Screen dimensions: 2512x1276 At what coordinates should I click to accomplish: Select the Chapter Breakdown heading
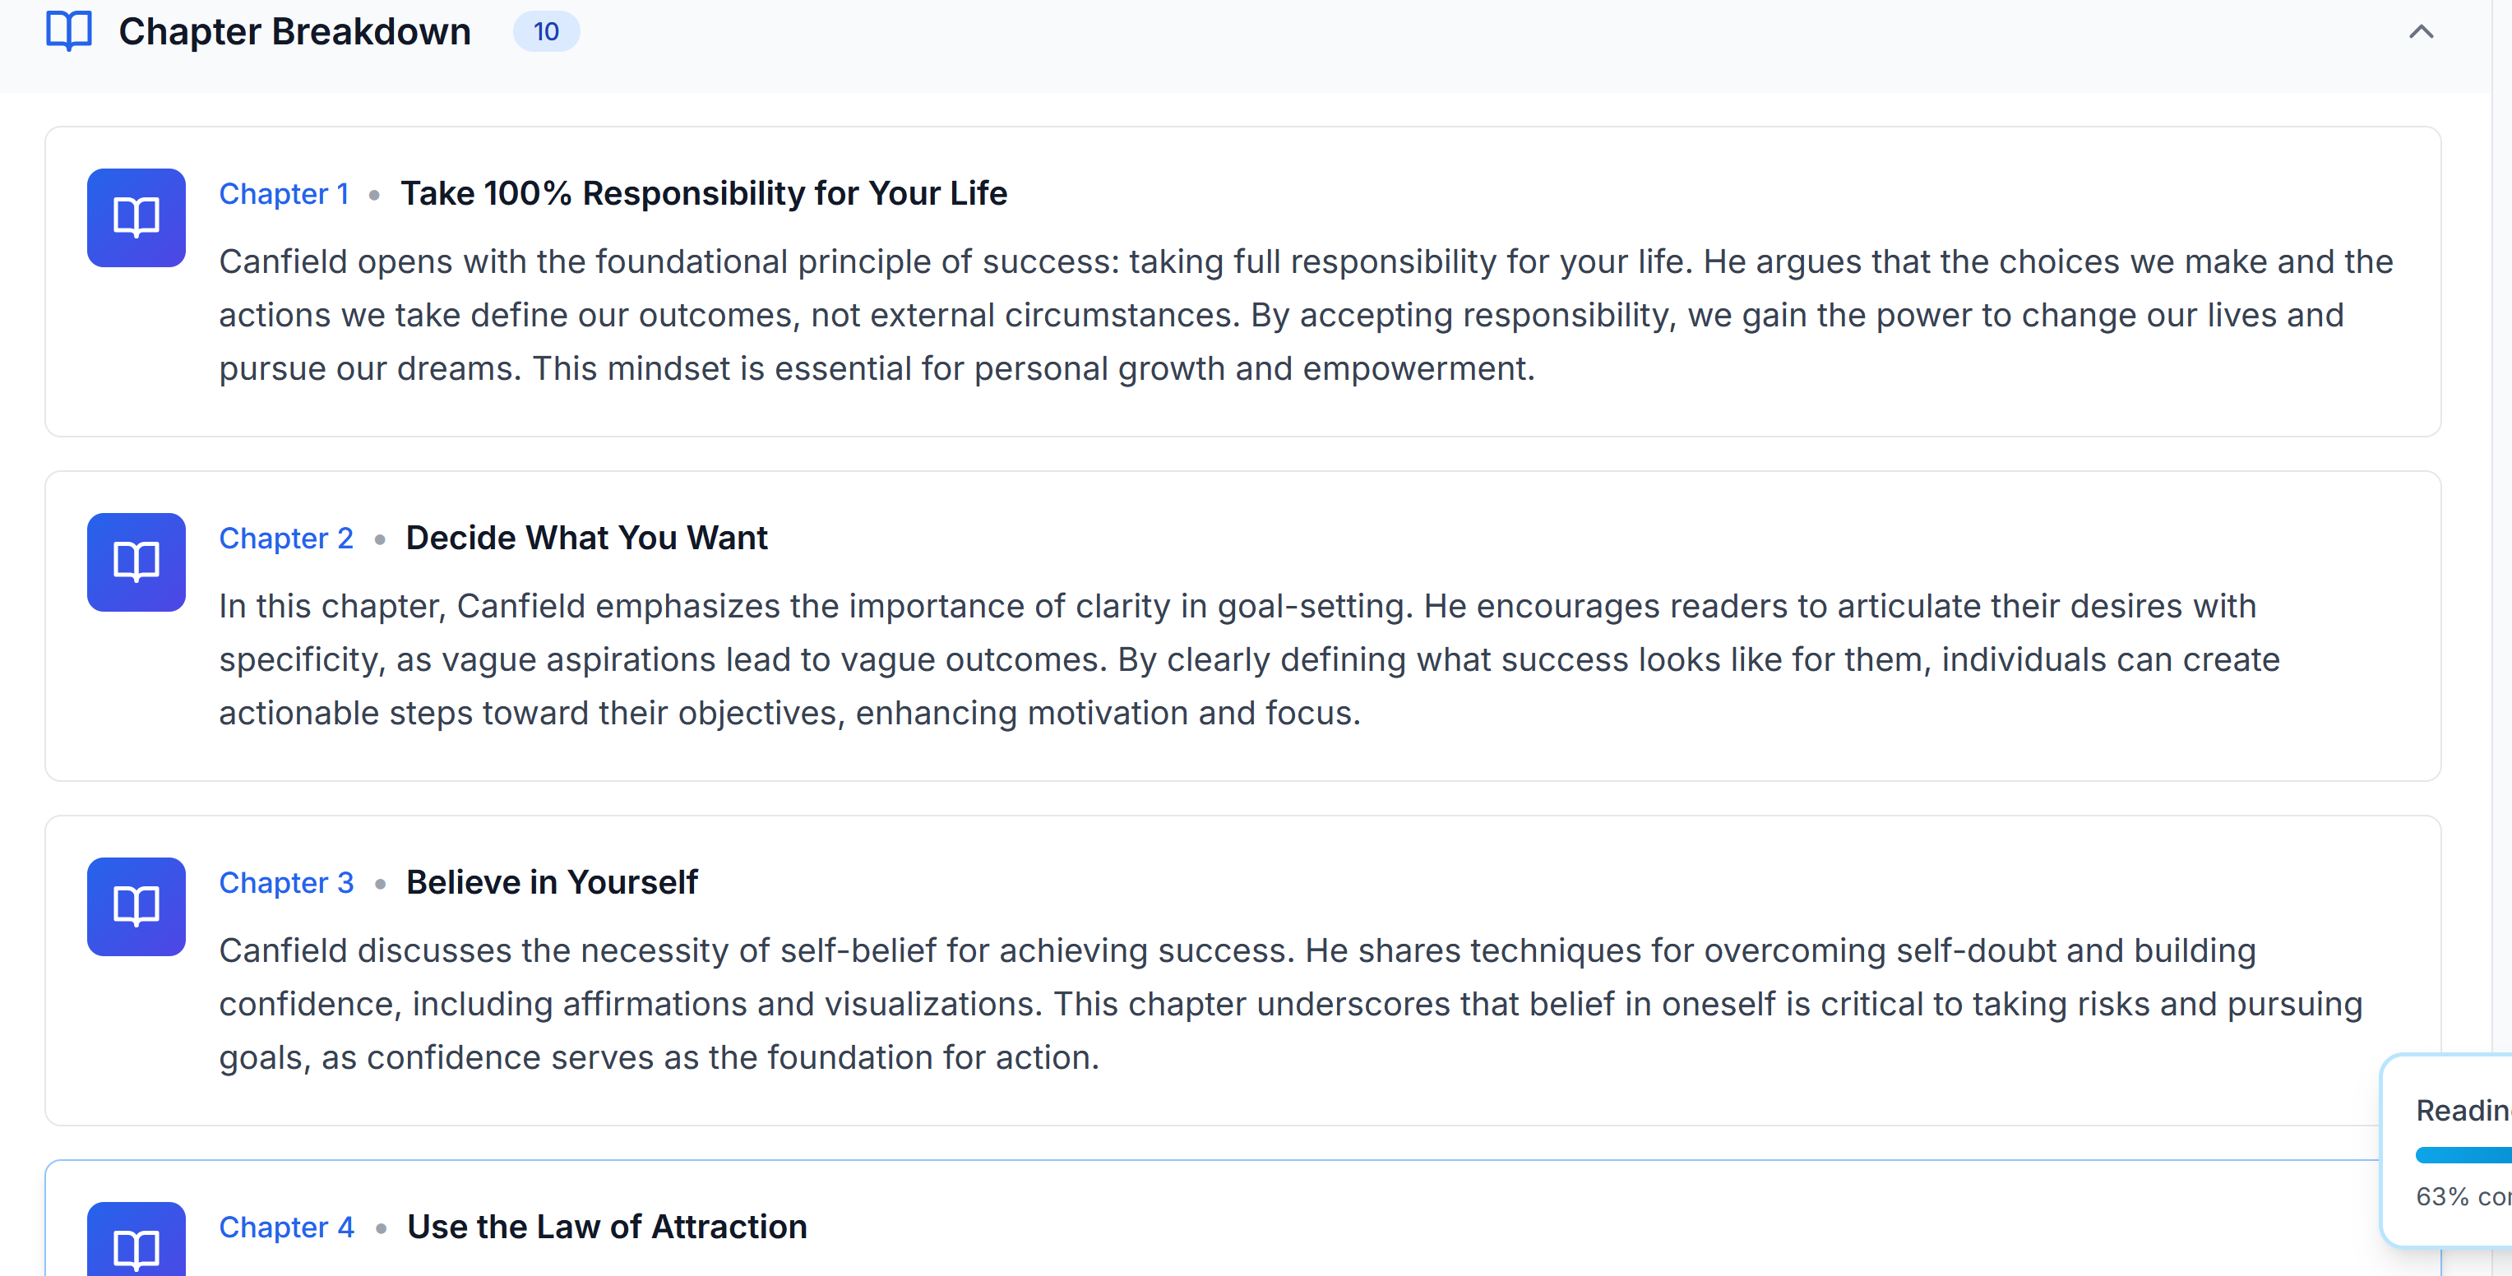click(x=294, y=30)
